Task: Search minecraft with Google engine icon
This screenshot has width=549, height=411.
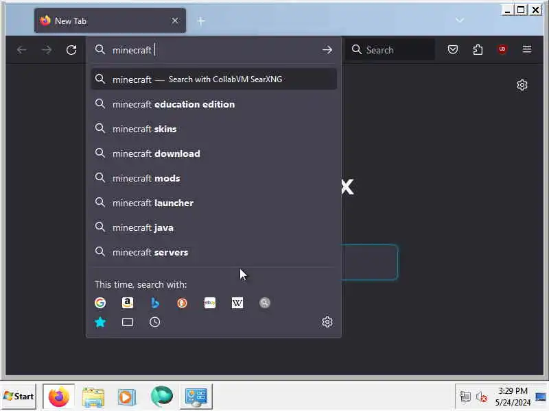Action: [x=100, y=303]
